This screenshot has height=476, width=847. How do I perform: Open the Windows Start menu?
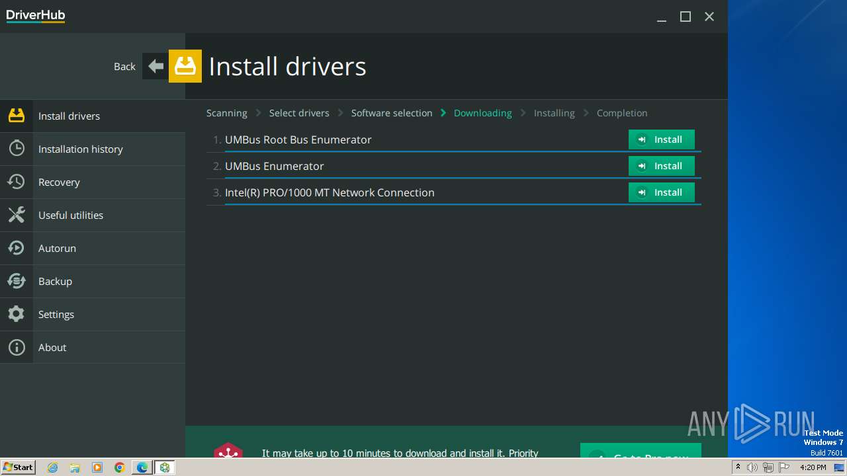pos(18,467)
